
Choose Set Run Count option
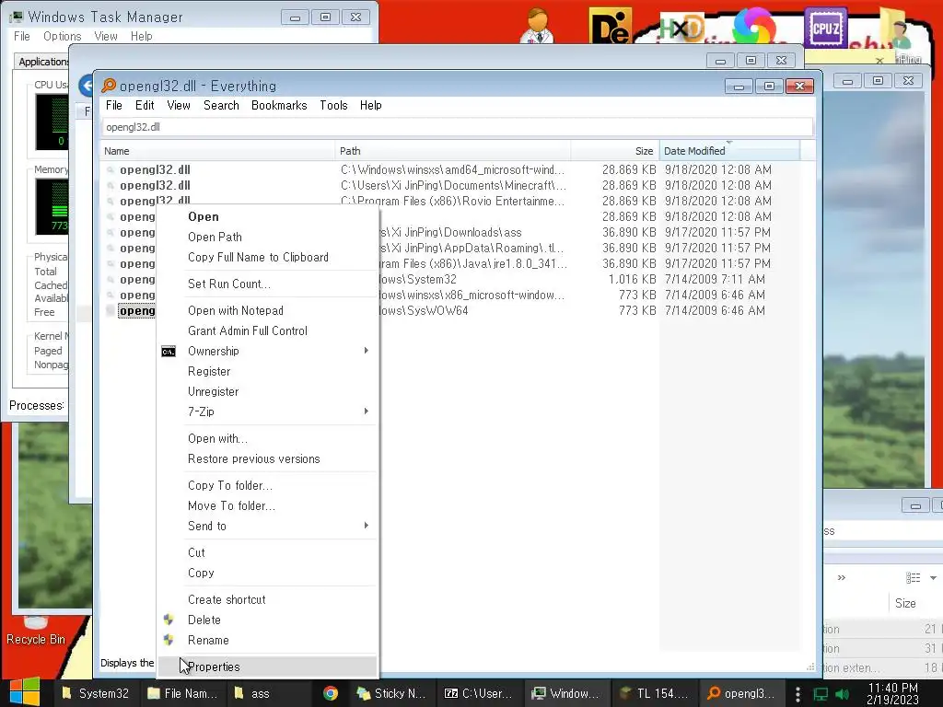(229, 284)
